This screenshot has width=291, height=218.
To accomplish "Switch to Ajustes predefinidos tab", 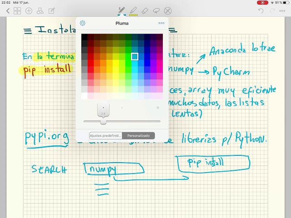I will pos(105,135).
